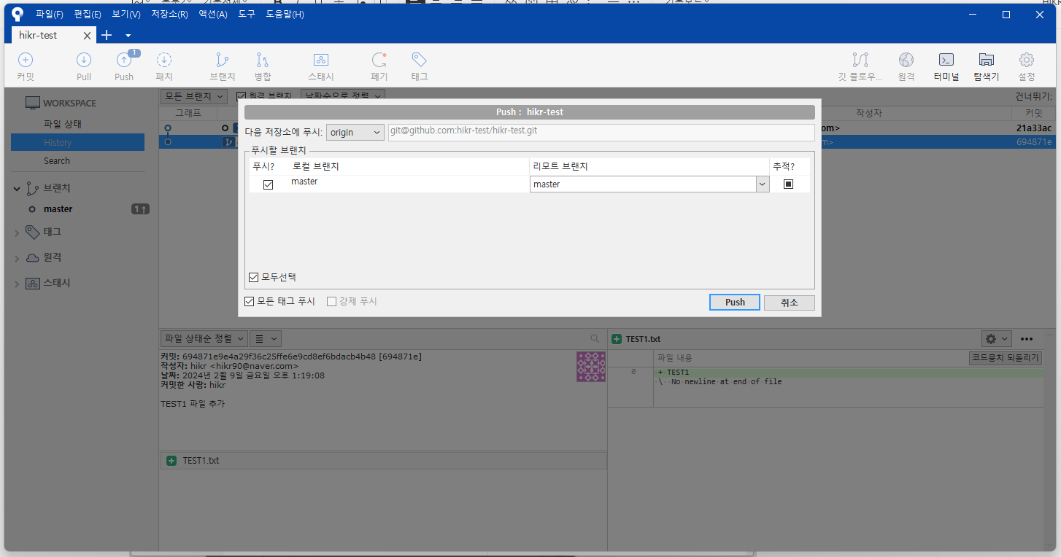This screenshot has width=1061, height=557.
Task: Toggle the 모두선택 checkbox
Action: click(254, 277)
